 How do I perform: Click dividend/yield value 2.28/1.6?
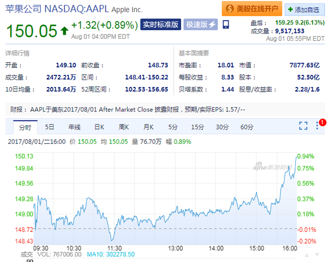[x=307, y=90]
